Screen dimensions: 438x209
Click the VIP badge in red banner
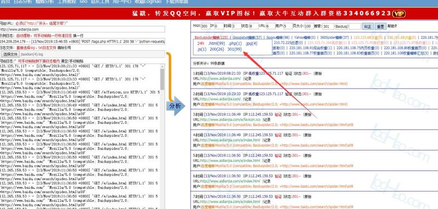399,14
